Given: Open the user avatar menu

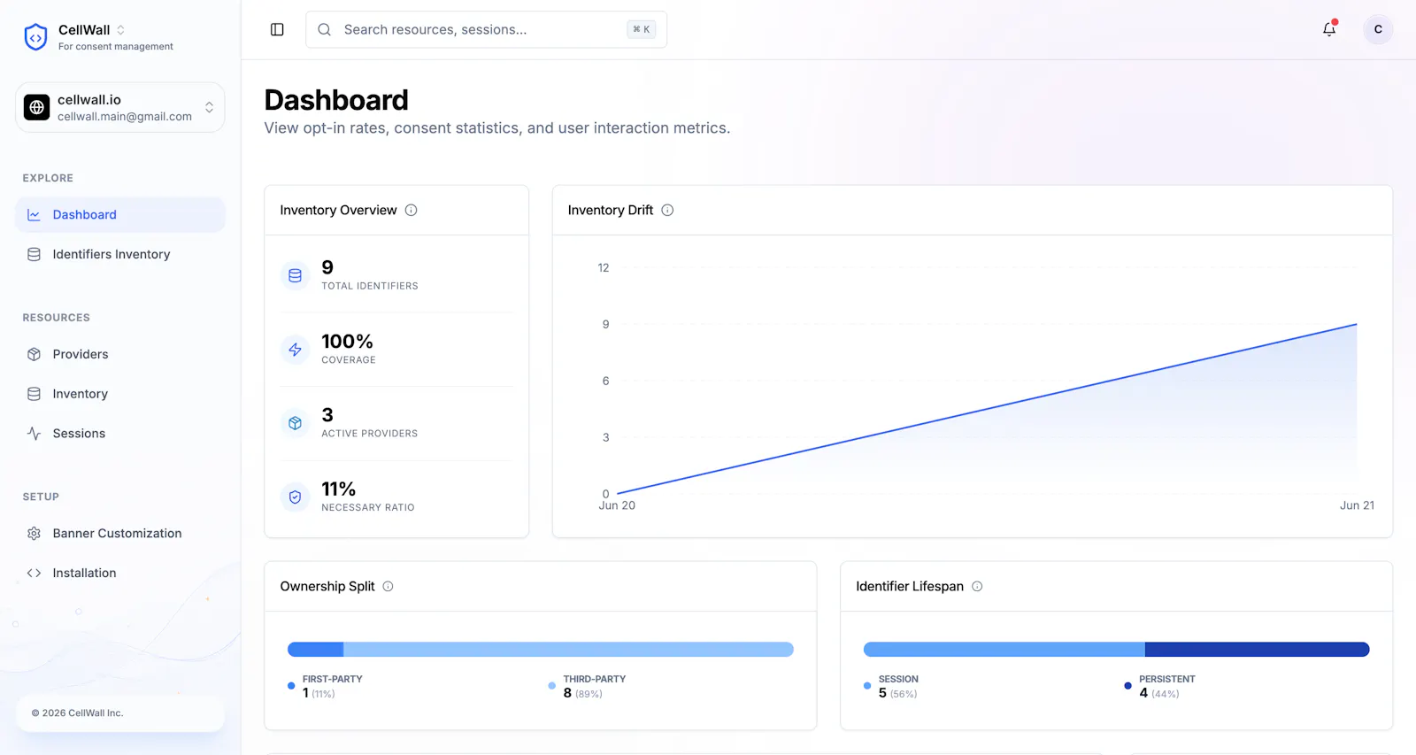Looking at the screenshot, I should point(1378,29).
